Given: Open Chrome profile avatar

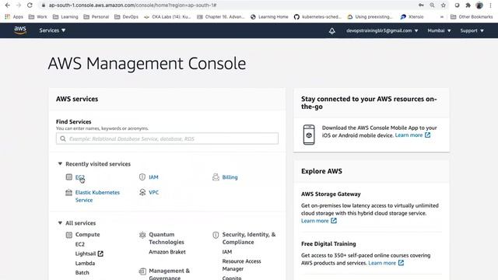Looking at the screenshot, I should click(x=479, y=5).
